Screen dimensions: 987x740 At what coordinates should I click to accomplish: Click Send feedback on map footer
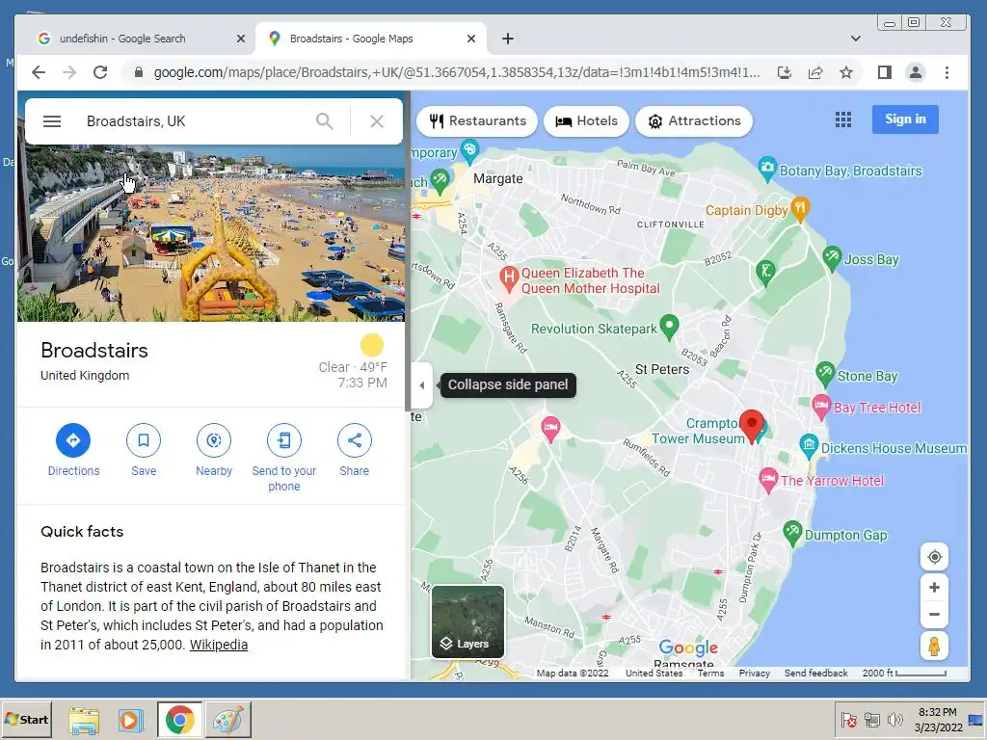click(815, 673)
